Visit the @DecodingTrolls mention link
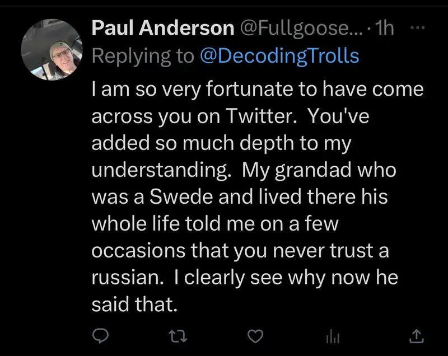This screenshot has width=448, height=356. tap(279, 56)
